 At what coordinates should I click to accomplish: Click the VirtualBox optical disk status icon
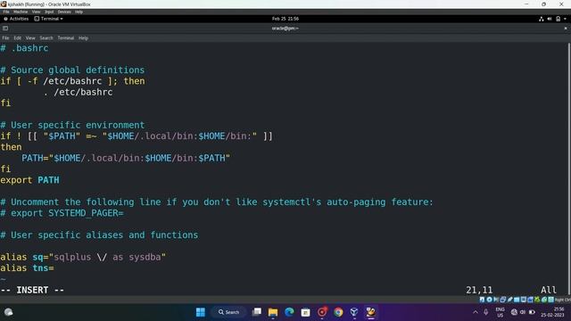489,300
